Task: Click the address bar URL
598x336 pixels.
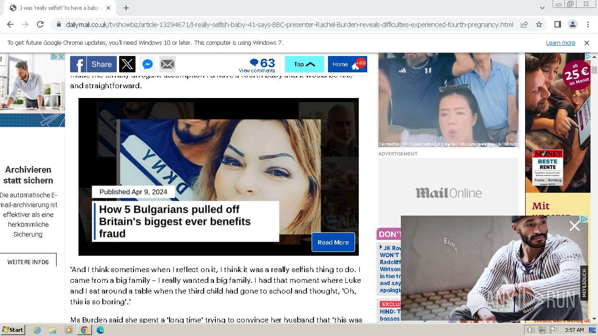Action: [x=289, y=25]
